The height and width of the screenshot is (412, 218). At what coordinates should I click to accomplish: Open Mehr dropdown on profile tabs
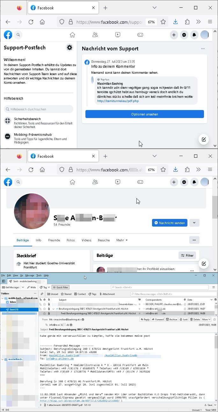[122, 240]
